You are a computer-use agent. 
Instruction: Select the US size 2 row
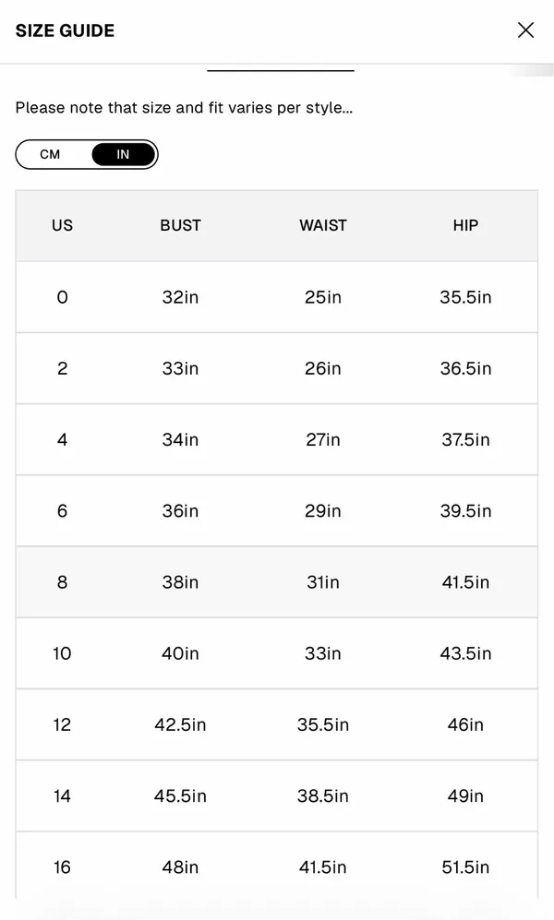click(276, 368)
